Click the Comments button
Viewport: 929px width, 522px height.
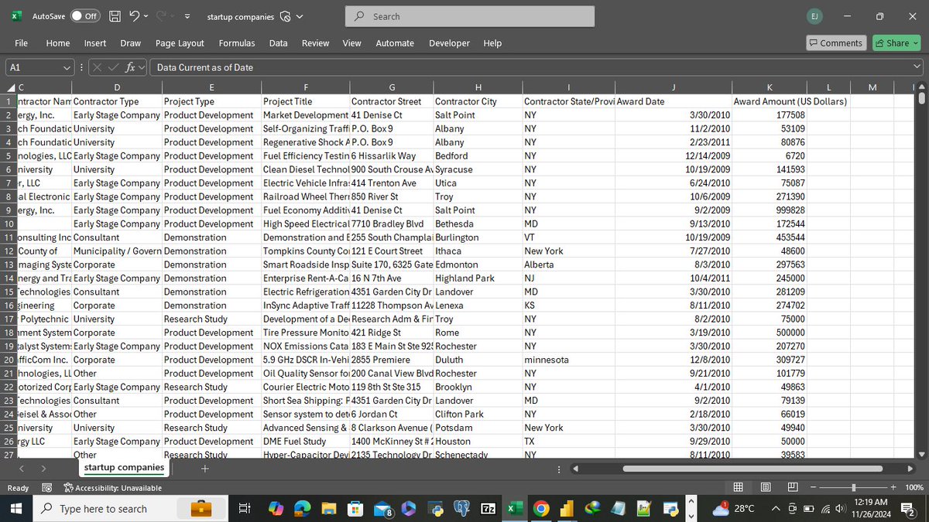coord(835,43)
